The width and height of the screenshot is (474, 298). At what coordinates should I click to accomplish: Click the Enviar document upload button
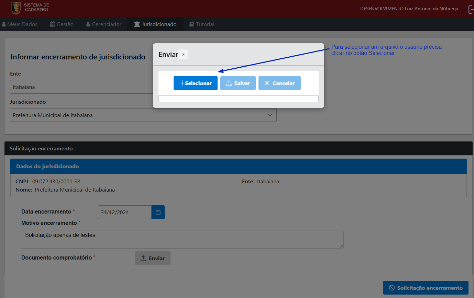[153, 258]
